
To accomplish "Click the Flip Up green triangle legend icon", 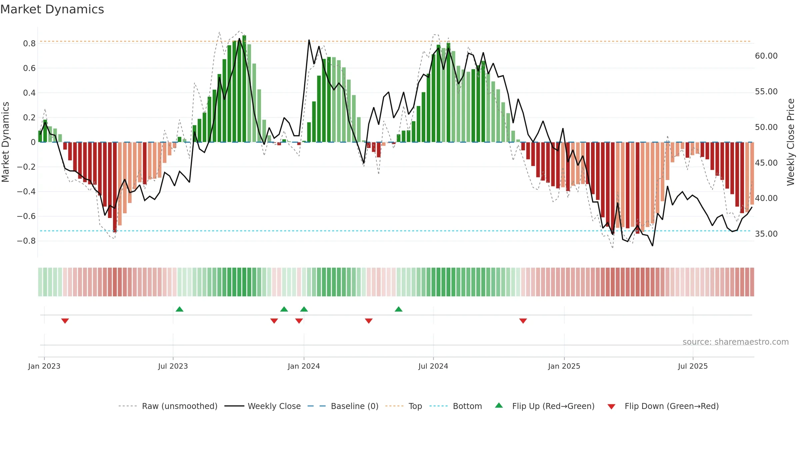I will (x=499, y=405).
